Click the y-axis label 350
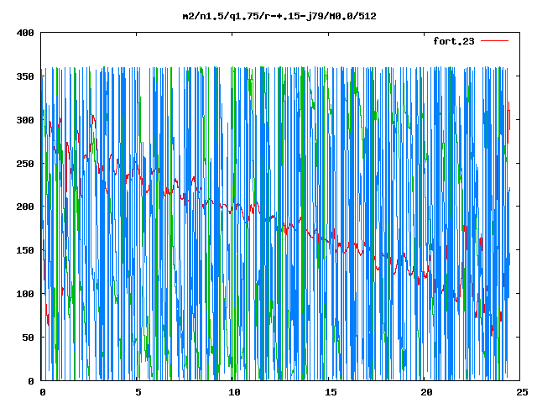 point(25,76)
